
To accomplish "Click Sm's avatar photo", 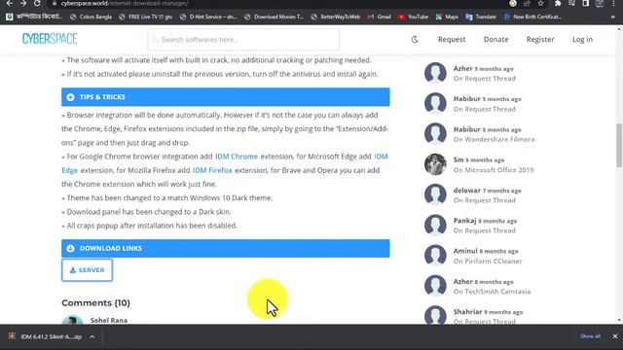I will point(435,164).
